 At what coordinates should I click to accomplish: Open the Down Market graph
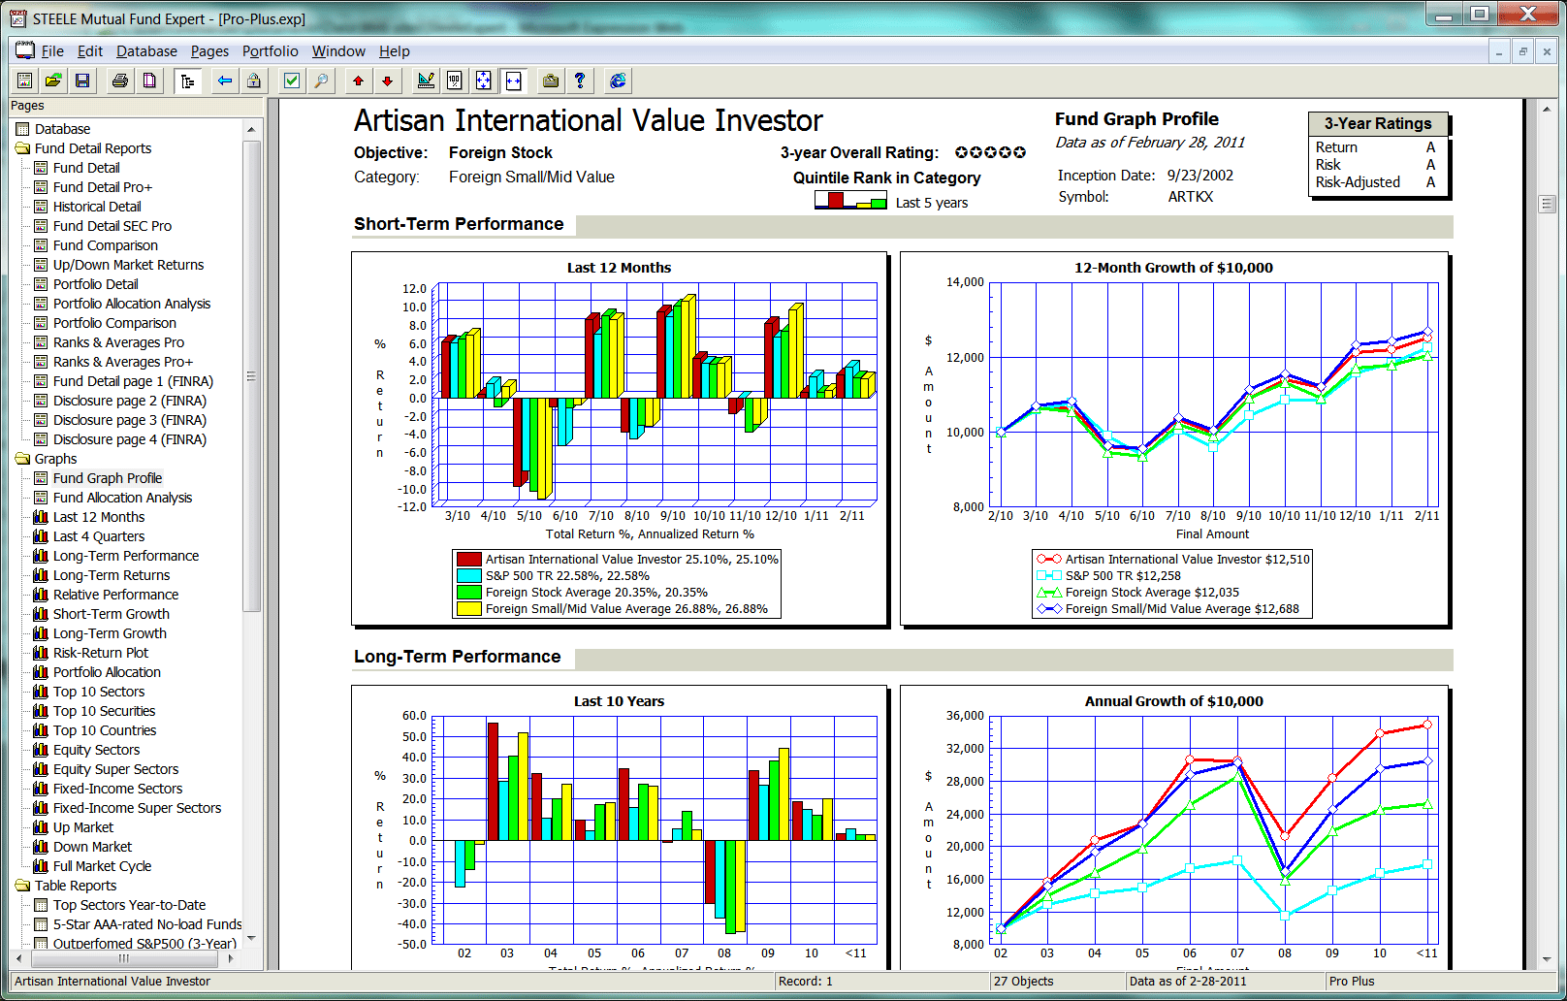(x=92, y=847)
